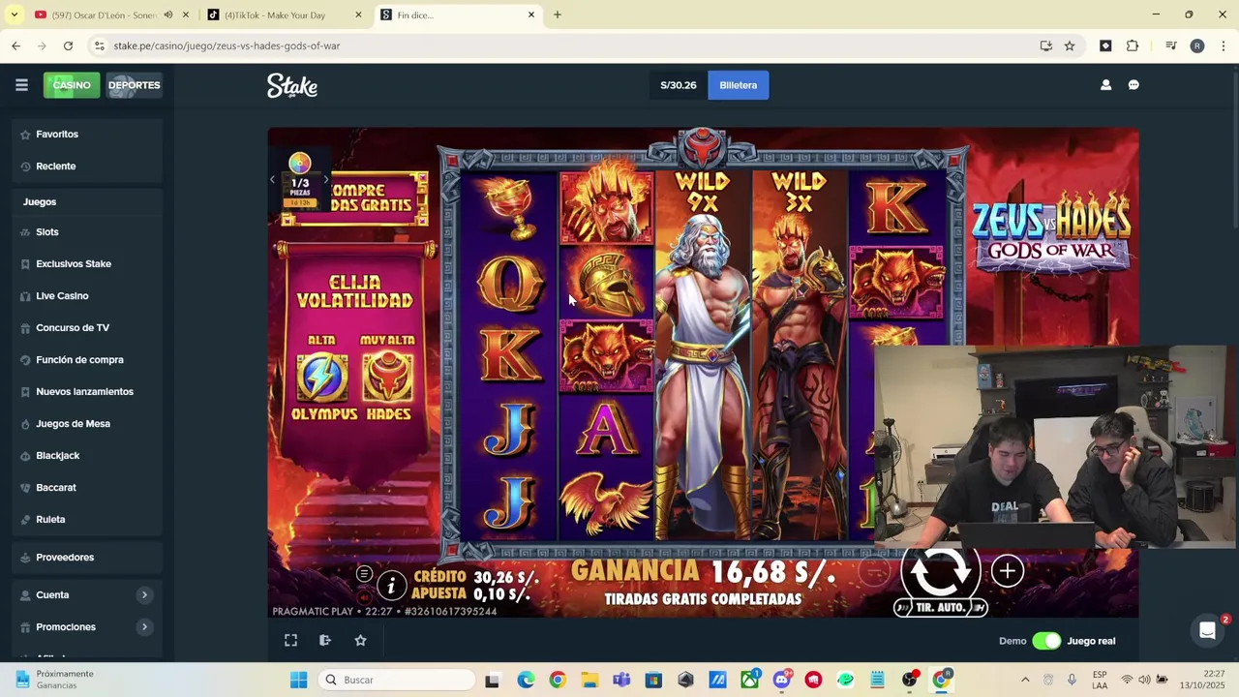The image size is (1239, 697).
Task: Open the live support chat widget
Action: 1207,631
